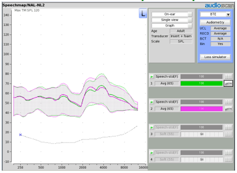
Task: Change the RECD Average setting
Action: (x=220, y=33)
